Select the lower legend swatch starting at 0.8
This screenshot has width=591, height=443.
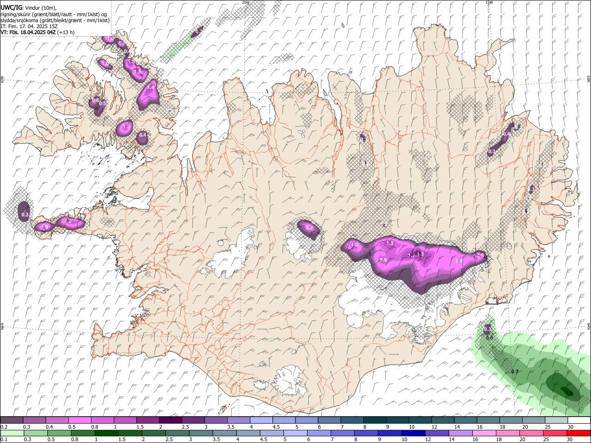(x=83, y=433)
